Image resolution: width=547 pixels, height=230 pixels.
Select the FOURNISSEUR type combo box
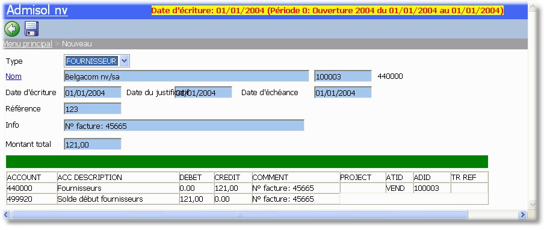tap(97, 61)
